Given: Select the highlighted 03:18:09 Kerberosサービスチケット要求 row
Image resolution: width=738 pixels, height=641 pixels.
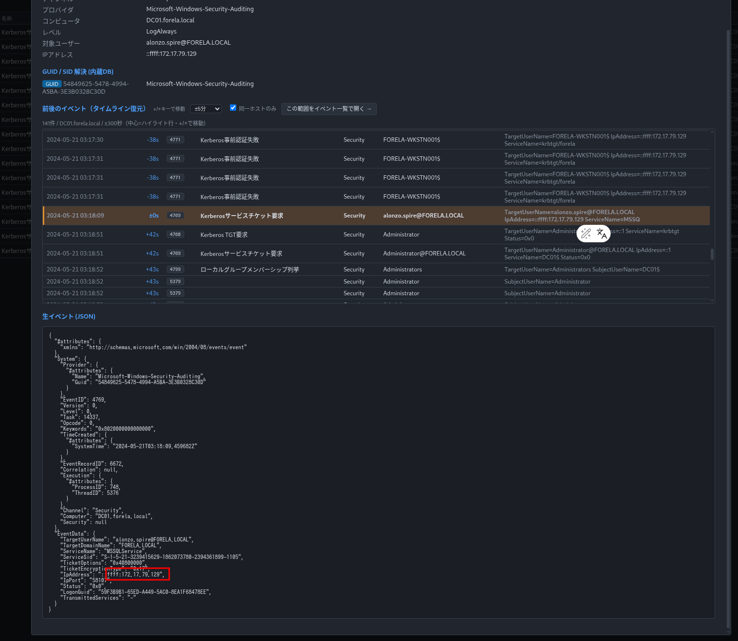Looking at the screenshot, I should tap(376, 216).
